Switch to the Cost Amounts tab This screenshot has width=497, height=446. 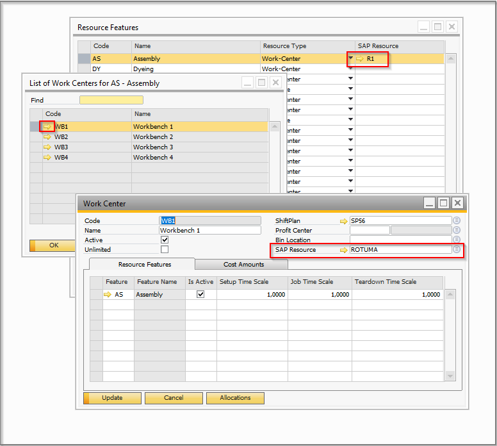tap(243, 265)
